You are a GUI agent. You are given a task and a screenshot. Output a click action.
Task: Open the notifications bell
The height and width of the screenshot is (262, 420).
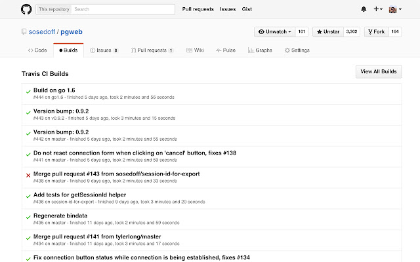[364, 9]
